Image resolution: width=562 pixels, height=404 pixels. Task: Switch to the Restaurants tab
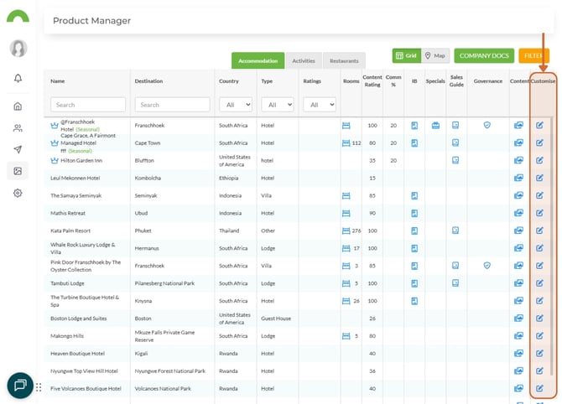point(344,61)
